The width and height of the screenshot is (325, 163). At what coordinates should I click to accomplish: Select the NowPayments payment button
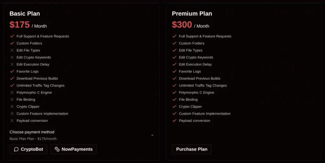[74, 149]
